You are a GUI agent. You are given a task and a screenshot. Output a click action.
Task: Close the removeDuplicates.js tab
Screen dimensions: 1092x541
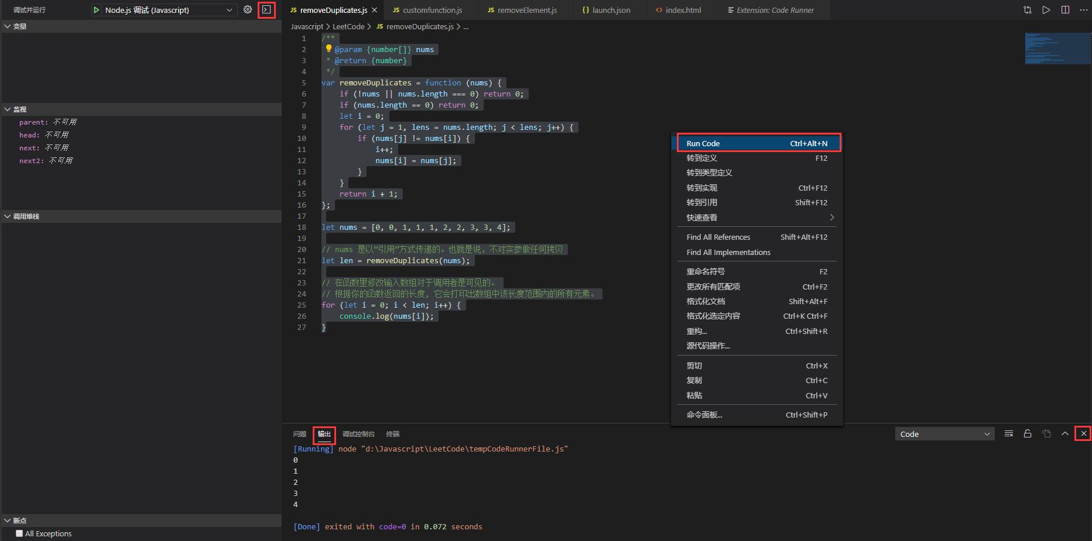375,10
